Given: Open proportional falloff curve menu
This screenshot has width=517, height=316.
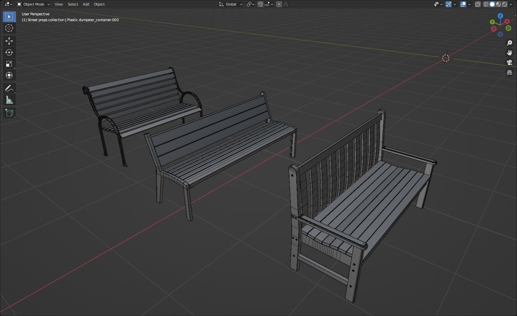Looking at the screenshot, I should pos(287,4).
